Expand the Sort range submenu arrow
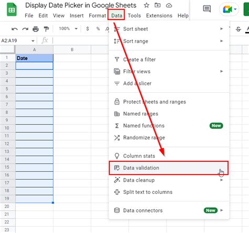 pyautogui.click(x=222, y=41)
